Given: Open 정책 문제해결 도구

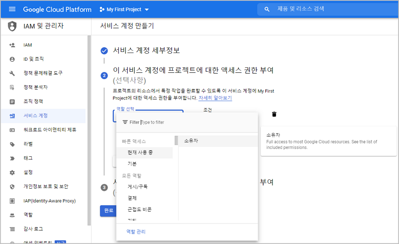Looking at the screenshot, I should [x=43, y=73].
